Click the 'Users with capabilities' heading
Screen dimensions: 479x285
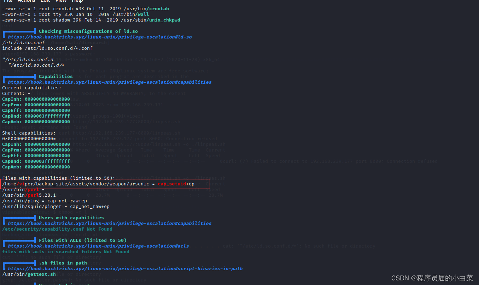click(x=71, y=218)
